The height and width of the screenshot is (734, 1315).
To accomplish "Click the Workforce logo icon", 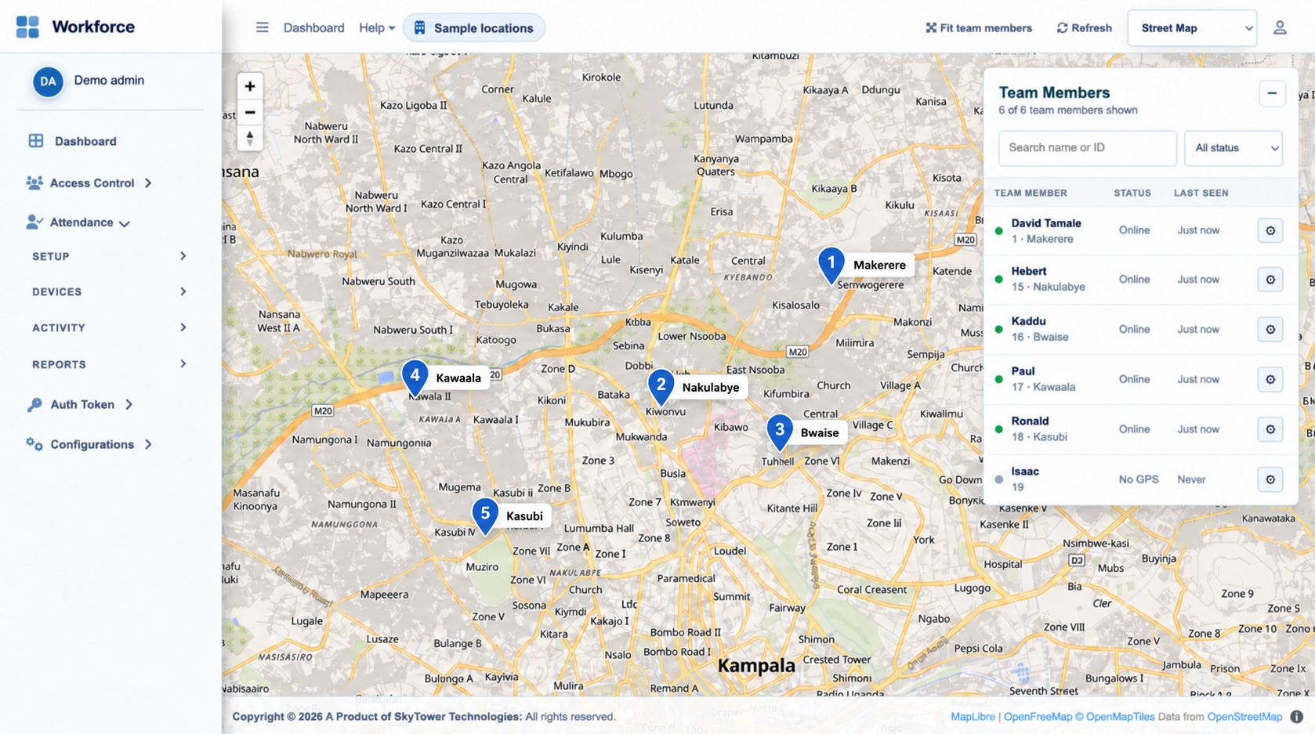I will click(x=27, y=27).
